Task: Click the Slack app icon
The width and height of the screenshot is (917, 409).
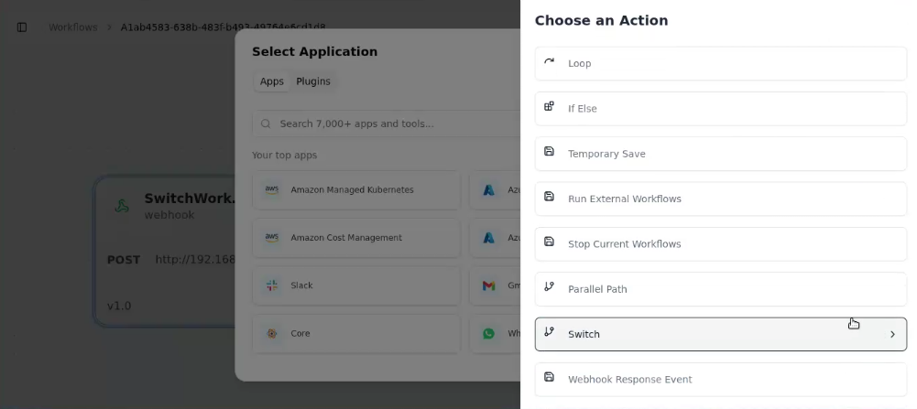Action: [x=272, y=285]
